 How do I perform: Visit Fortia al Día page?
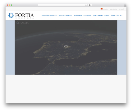point(117,16)
